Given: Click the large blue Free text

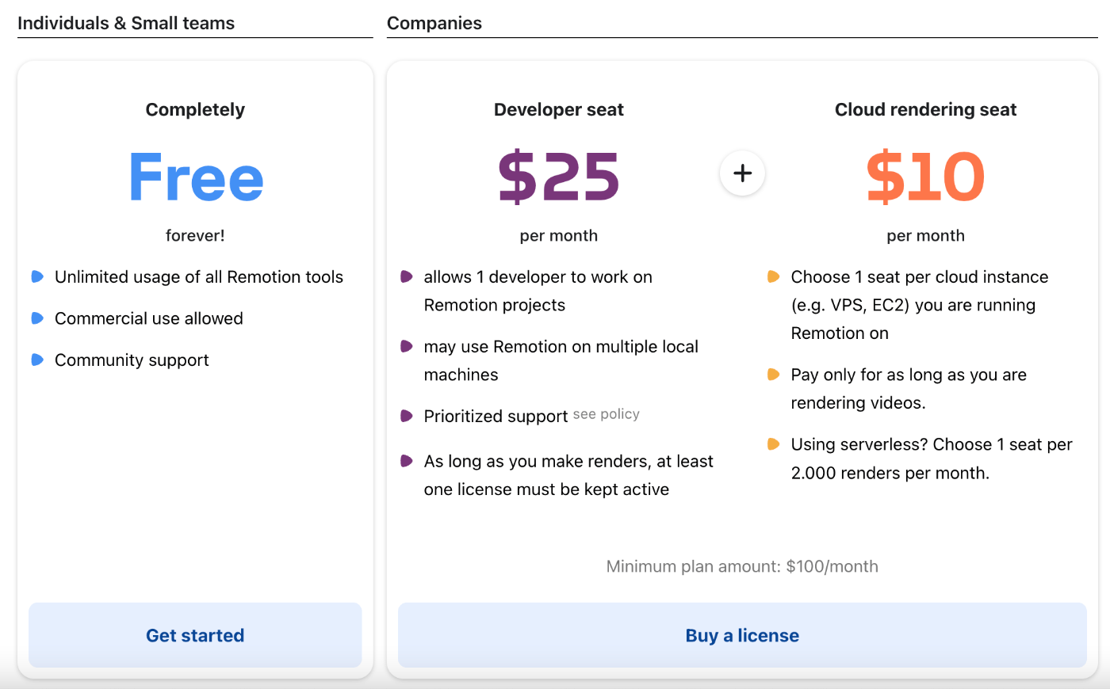Looking at the screenshot, I should click(195, 177).
